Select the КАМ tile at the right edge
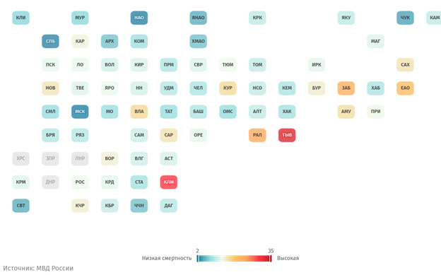 coord(434,18)
